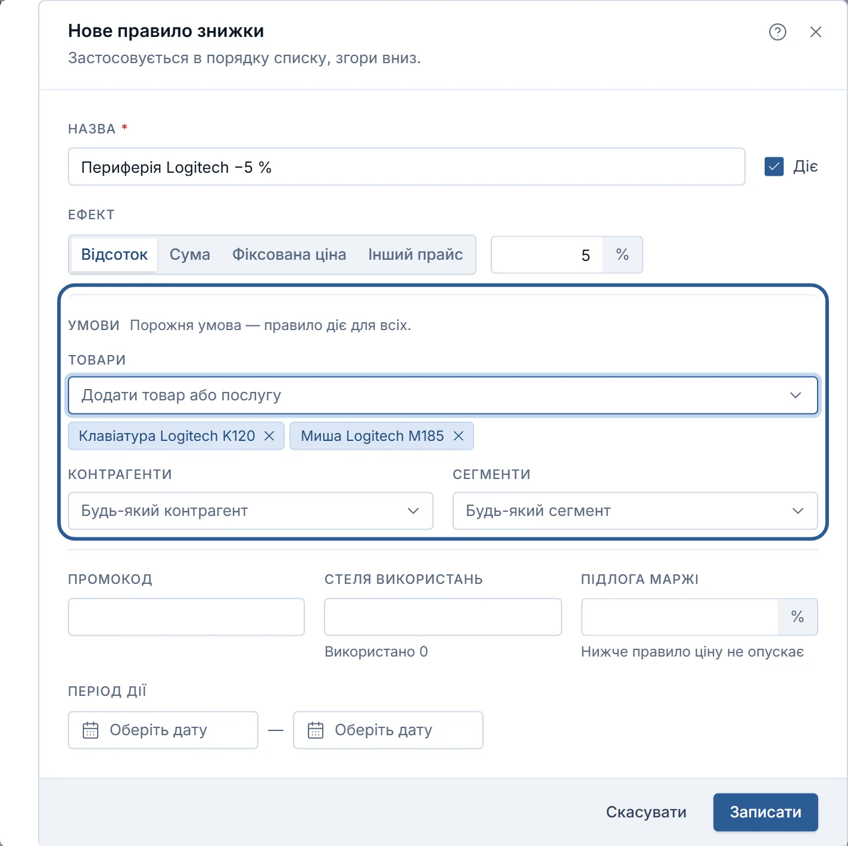The width and height of the screenshot is (848, 846).
Task: Focus the Стеля використань input field
Action: pos(443,617)
